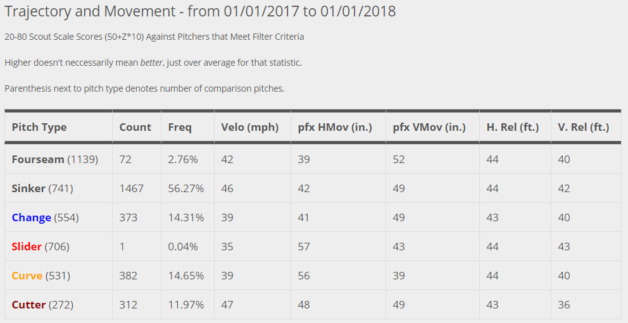This screenshot has width=628, height=323.
Task: Click the Curve frequency 14.65% cell
Action: [x=186, y=276]
